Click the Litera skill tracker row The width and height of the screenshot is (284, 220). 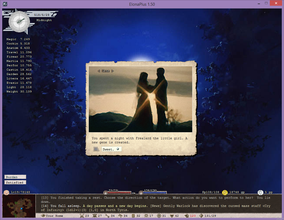pyautogui.click(x=19, y=78)
